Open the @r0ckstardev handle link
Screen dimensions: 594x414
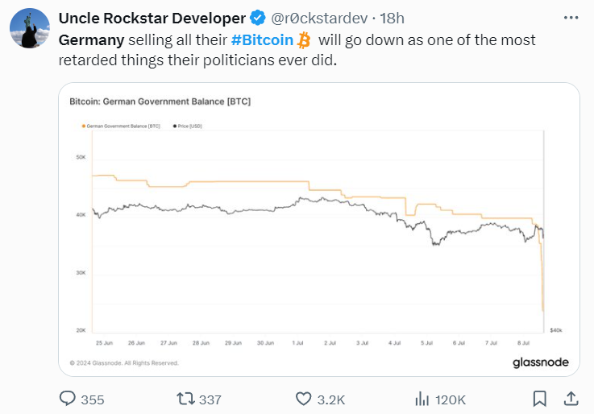click(x=319, y=18)
